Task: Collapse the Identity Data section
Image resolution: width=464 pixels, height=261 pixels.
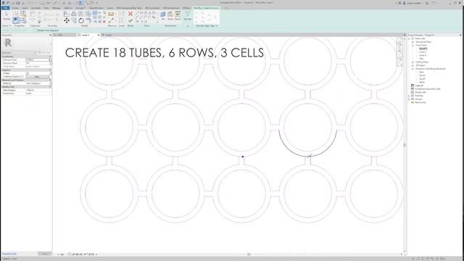Action: point(50,87)
